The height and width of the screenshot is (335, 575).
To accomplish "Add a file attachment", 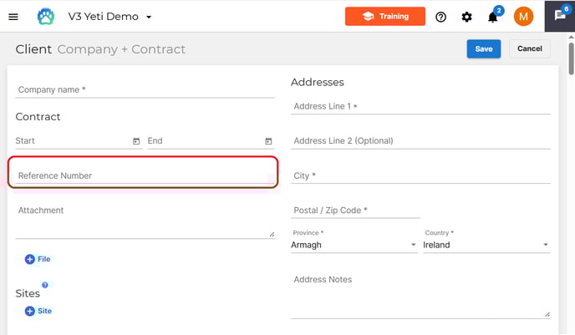I will tap(38, 259).
